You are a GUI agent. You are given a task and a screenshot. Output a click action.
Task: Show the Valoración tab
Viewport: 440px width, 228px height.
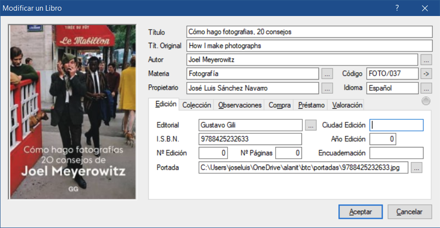(347, 105)
